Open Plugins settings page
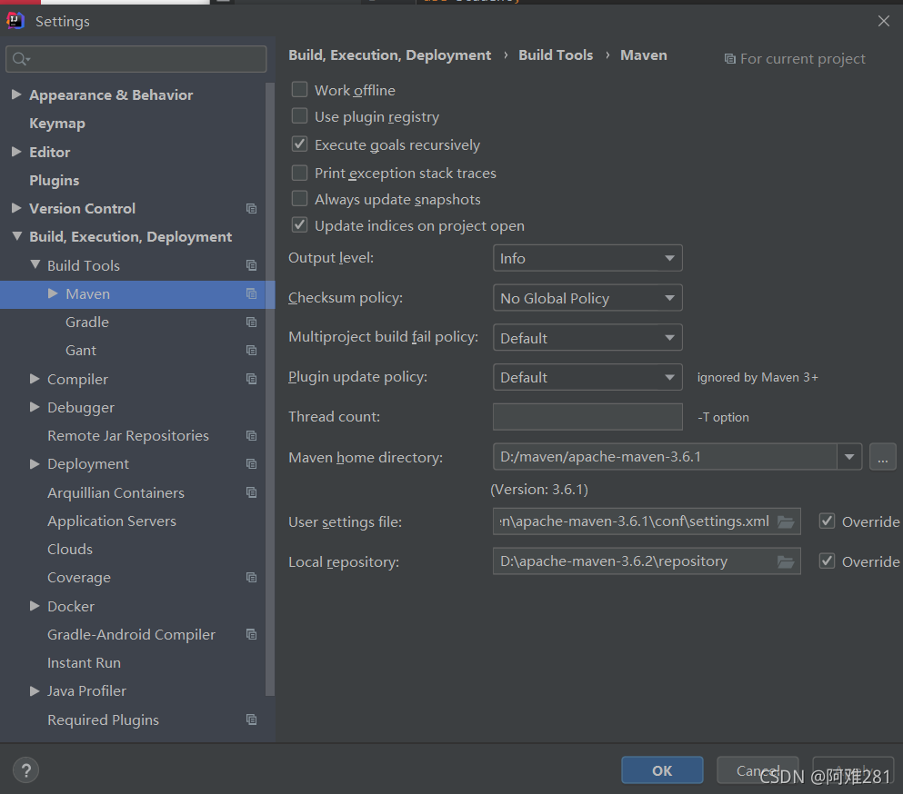The height and width of the screenshot is (794, 903). (x=55, y=180)
